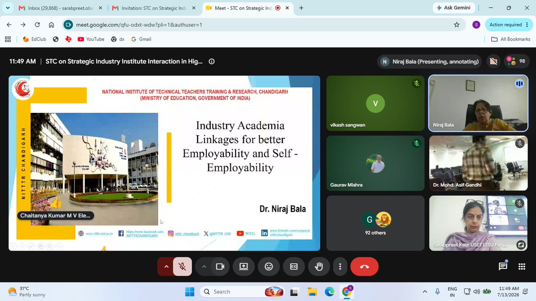Image resolution: width=536 pixels, height=301 pixels.
Task: Open Microsoft Edge from the taskbar
Action: point(329,292)
